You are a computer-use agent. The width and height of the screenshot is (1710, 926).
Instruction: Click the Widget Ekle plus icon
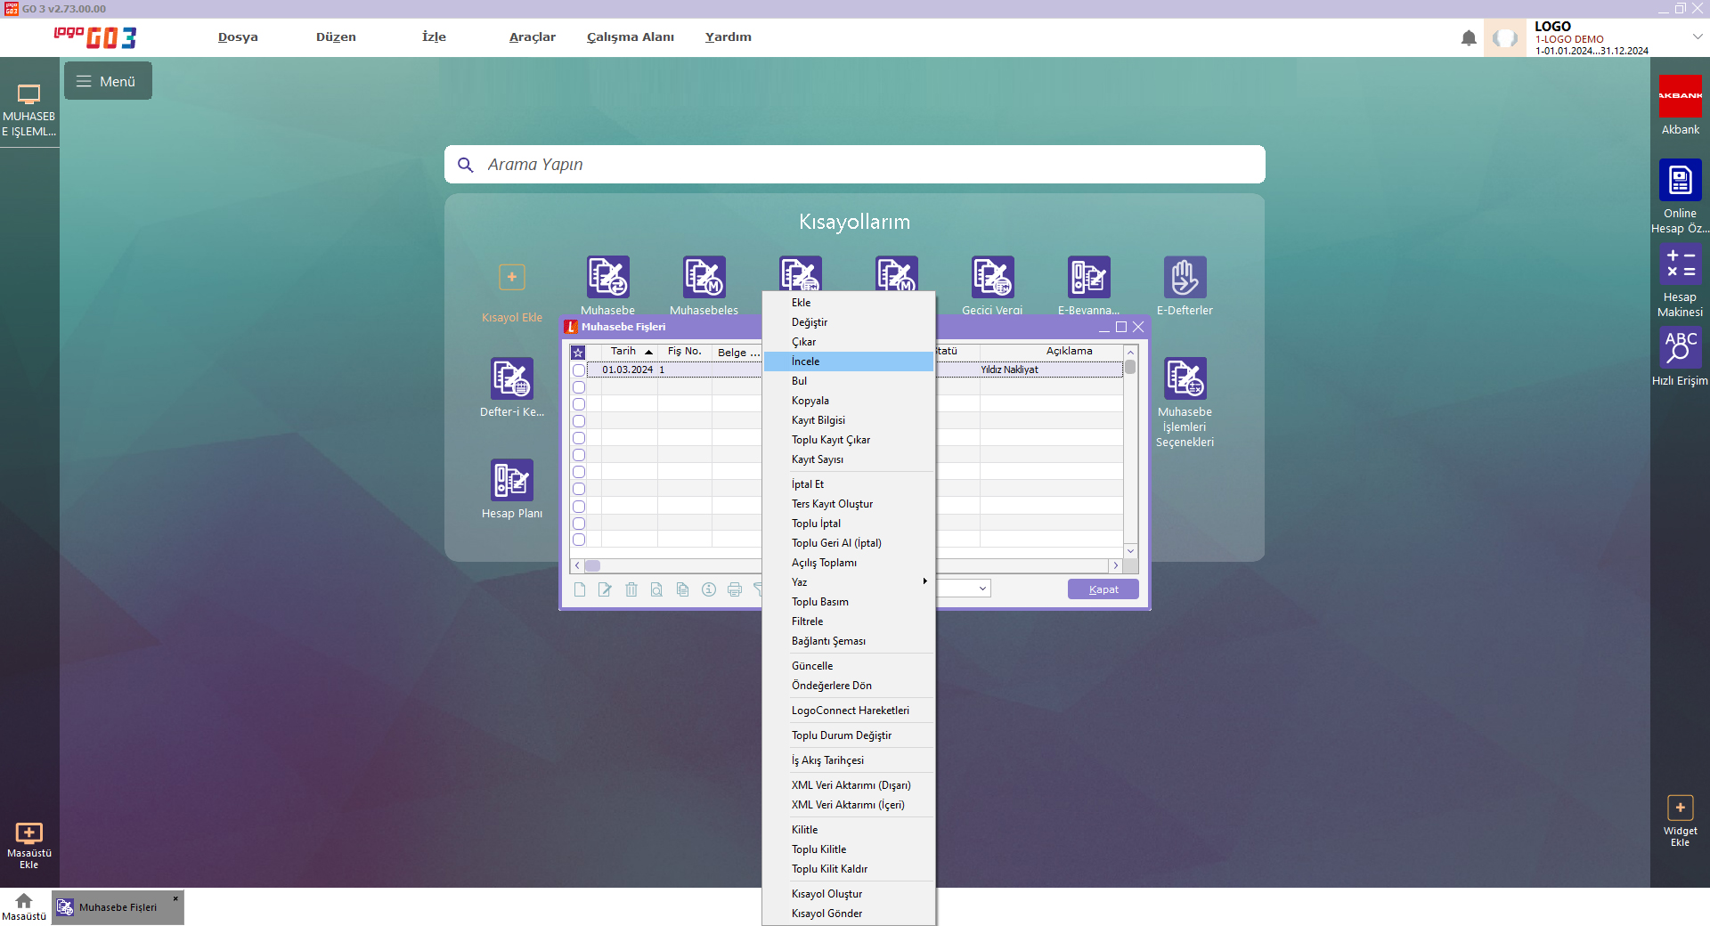1680,808
